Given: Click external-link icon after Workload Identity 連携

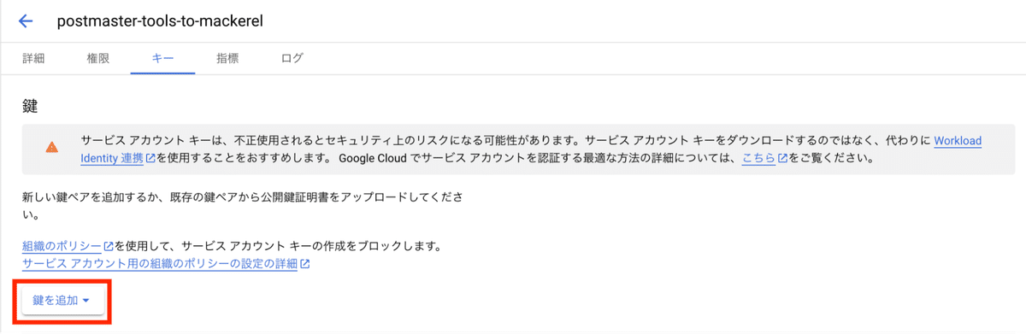Looking at the screenshot, I should tap(150, 158).
